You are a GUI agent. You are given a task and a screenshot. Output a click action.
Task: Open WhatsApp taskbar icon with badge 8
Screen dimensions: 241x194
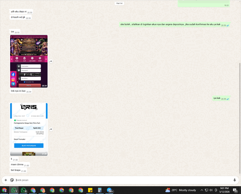pyautogui.click(x=24, y=190)
